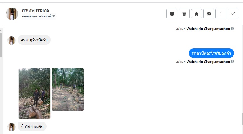
Task: Open second photo of logs along forest path
Action: (x=68, y=89)
